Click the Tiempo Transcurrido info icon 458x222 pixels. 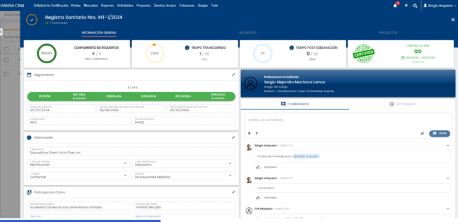point(187,48)
